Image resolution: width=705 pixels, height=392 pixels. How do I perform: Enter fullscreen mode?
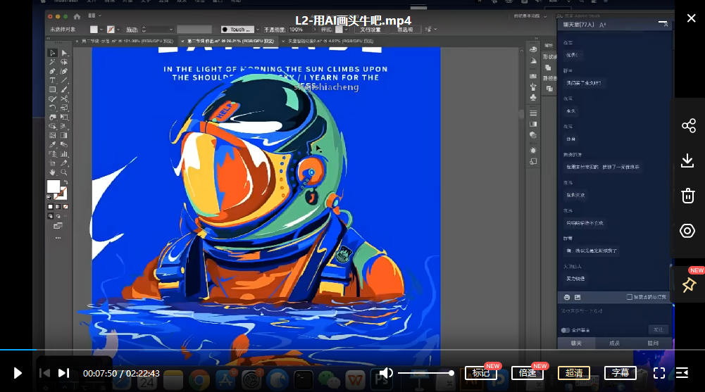659,373
